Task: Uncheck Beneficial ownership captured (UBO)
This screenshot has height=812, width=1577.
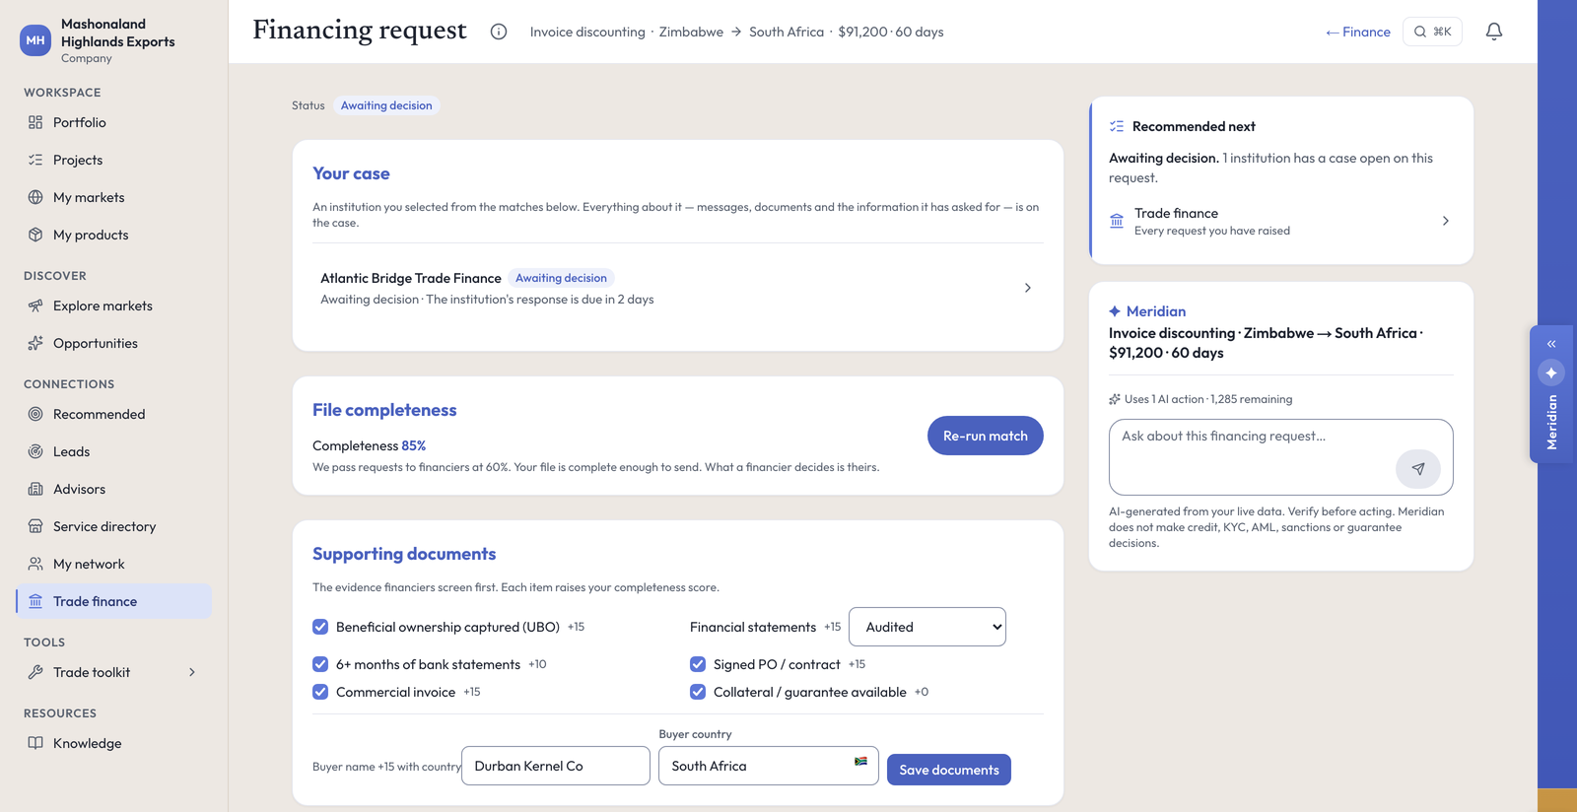Action: click(320, 627)
